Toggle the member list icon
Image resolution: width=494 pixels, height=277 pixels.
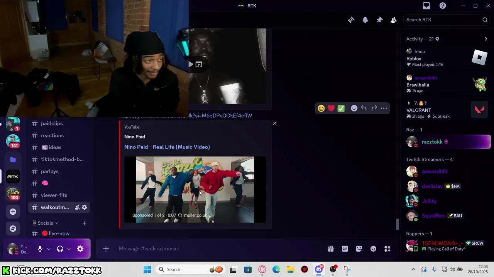click(394, 20)
